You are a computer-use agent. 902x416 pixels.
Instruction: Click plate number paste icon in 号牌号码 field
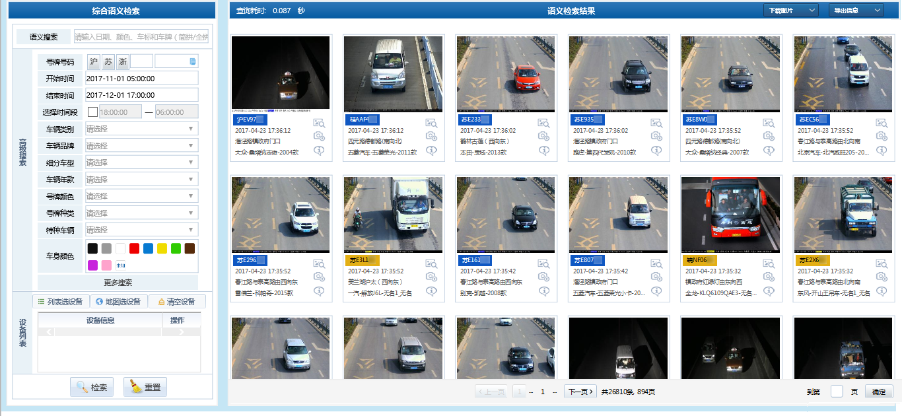(193, 61)
